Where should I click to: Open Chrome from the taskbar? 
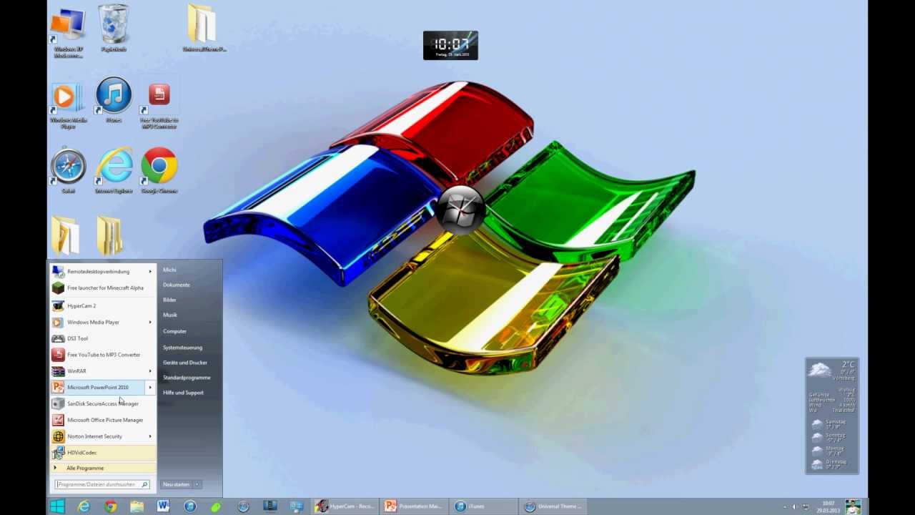click(110, 506)
